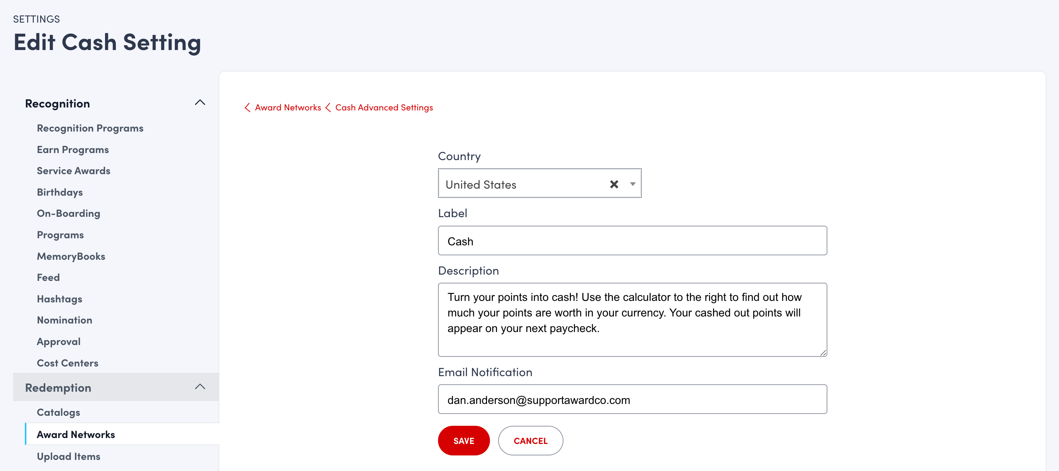Go to Catalogs under Redemption

click(x=58, y=412)
